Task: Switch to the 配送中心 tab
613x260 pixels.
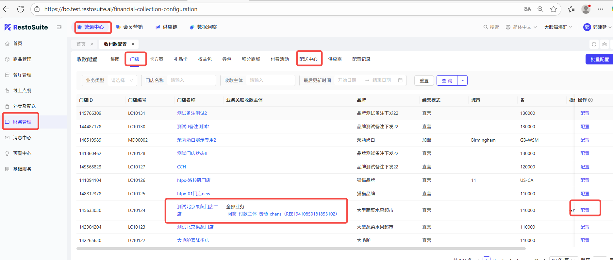Action: tap(308, 59)
